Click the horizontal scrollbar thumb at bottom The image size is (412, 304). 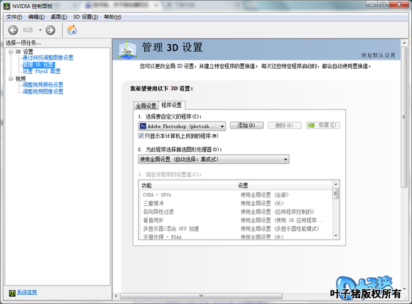coord(201,296)
